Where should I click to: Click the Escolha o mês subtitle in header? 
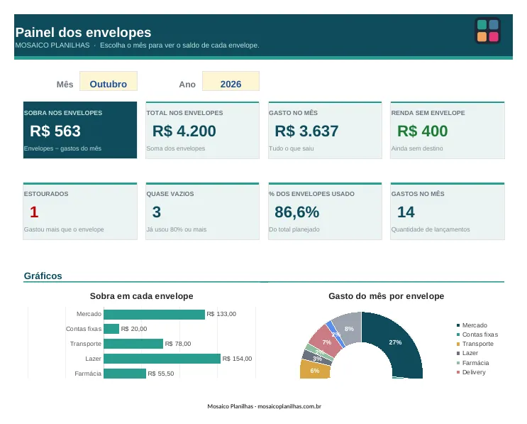(x=179, y=45)
